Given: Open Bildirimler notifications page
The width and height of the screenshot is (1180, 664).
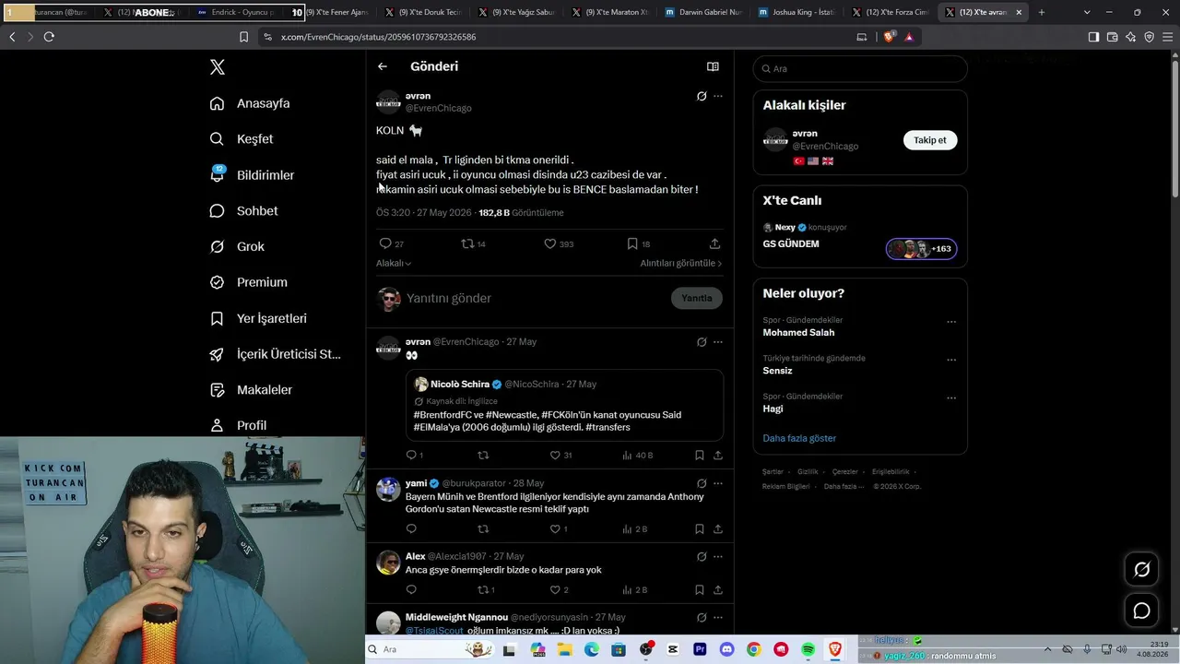Looking at the screenshot, I should coord(252,175).
